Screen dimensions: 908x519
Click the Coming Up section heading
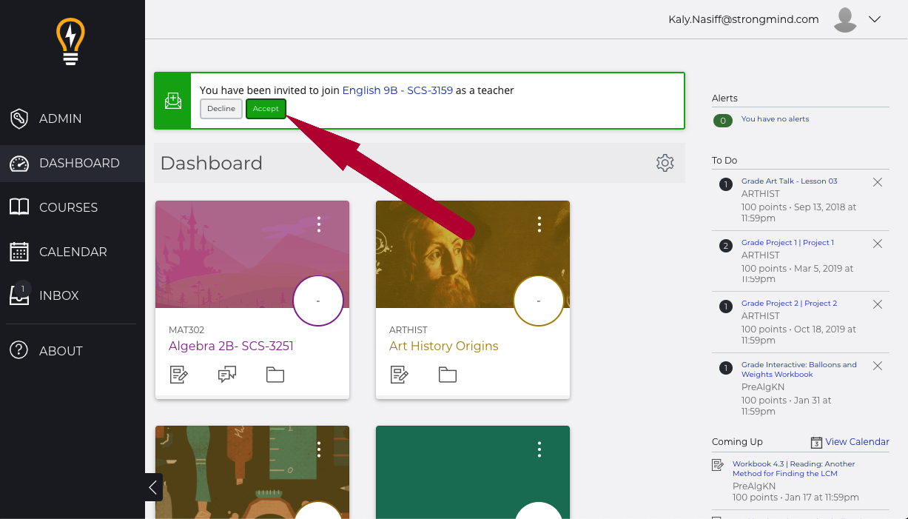(737, 442)
